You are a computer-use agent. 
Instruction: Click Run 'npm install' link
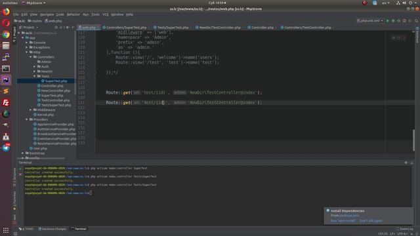pyautogui.click(x=343, y=221)
